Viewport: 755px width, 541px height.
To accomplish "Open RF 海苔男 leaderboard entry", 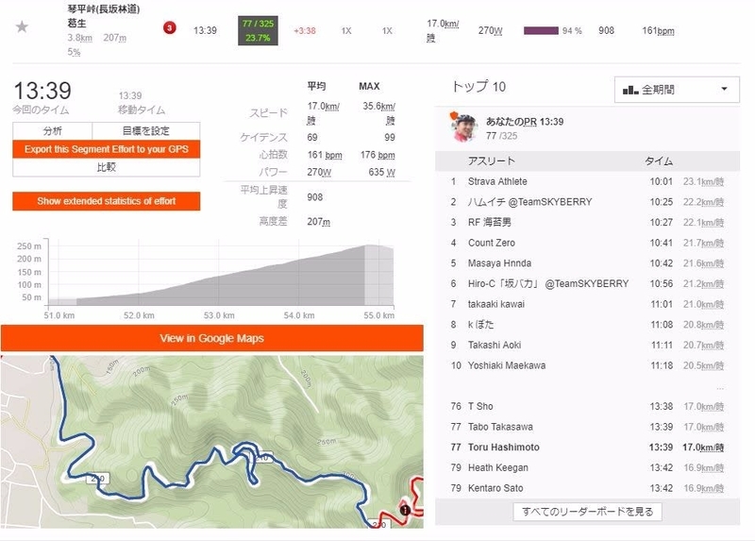I will click(x=489, y=222).
